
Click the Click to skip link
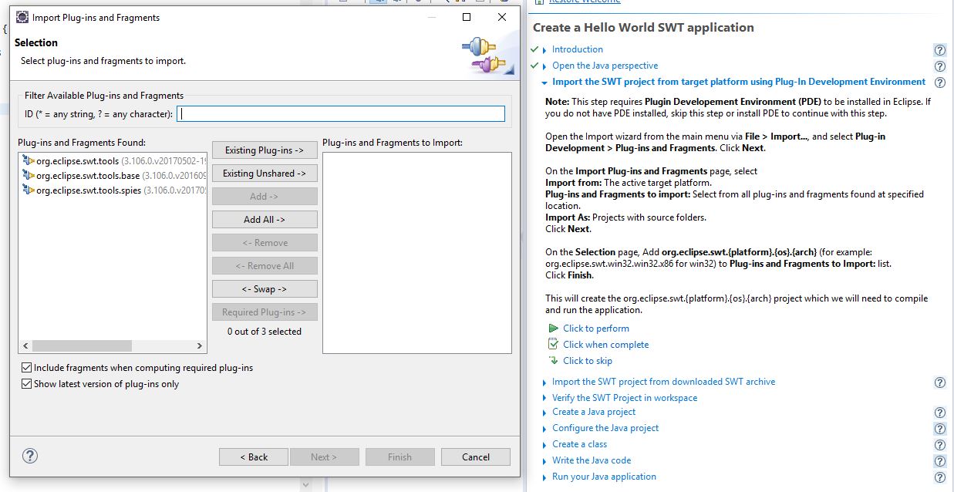588,361
